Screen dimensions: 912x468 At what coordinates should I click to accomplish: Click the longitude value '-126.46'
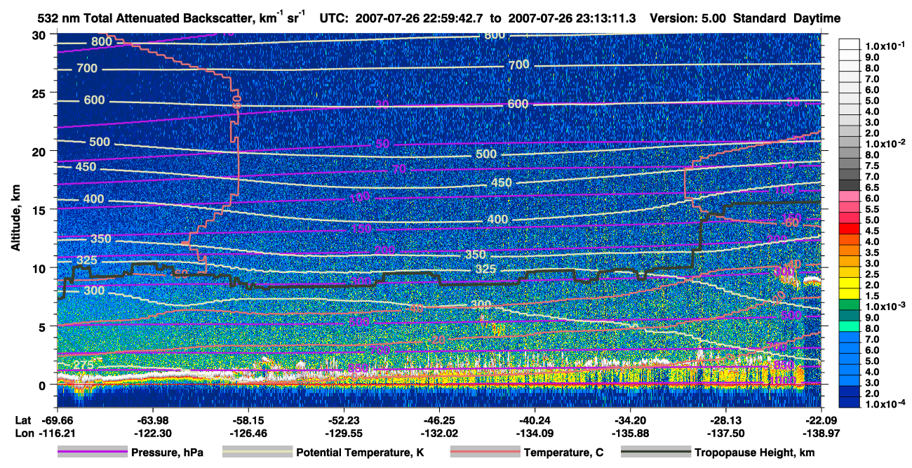(248, 434)
